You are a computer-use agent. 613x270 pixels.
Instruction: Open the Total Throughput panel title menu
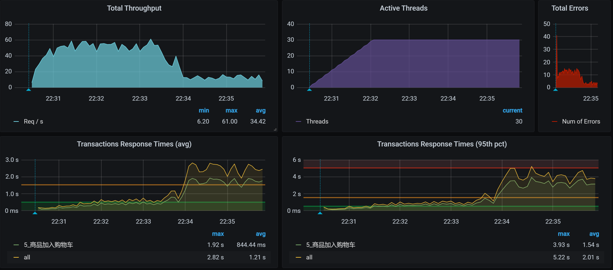(x=134, y=8)
